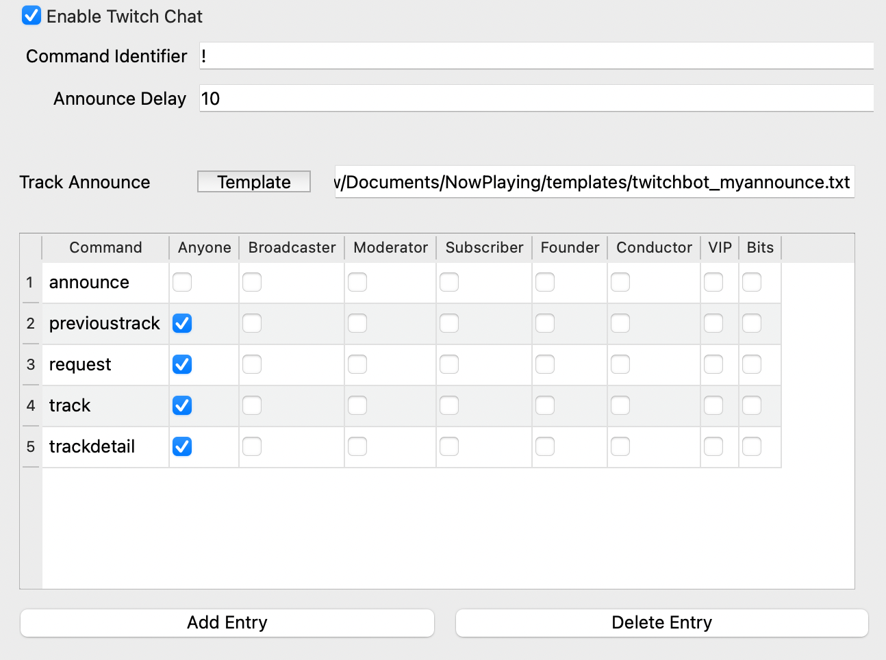This screenshot has height=660, width=886.
Task: Disable the Enable Twitch Chat checkbox
Action: click(31, 16)
